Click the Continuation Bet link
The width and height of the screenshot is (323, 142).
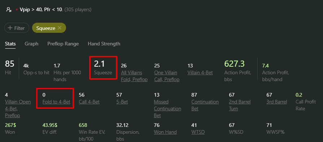pos(205,105)
